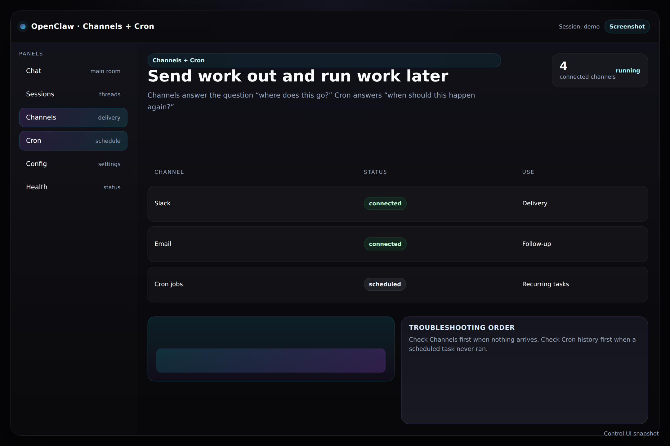The height and width of the screenshot is (446, 670).
Task: Click the Screenshot button
Action: click(x=627, y=27)
